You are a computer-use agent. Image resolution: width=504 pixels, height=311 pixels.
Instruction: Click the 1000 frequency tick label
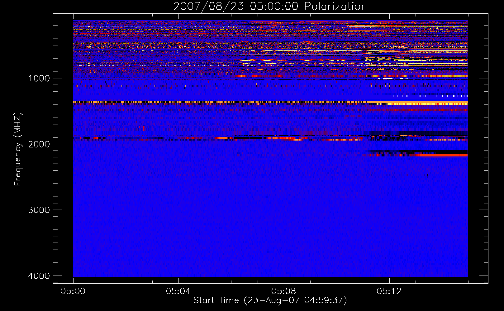pos(39,78)
